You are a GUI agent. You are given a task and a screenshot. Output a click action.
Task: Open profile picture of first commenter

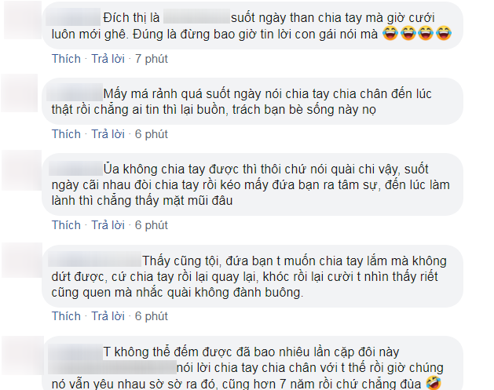[x=23, y=20]
